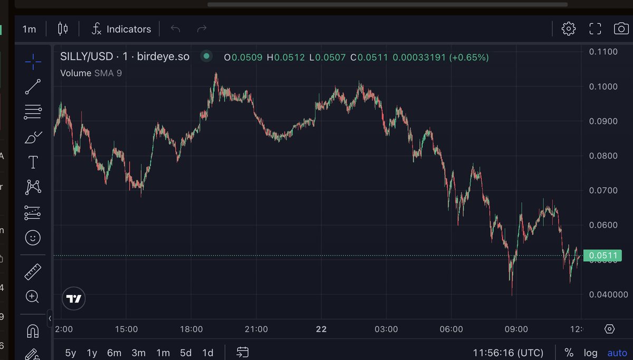Select the forecast and measurement tool

click(33, 213)
